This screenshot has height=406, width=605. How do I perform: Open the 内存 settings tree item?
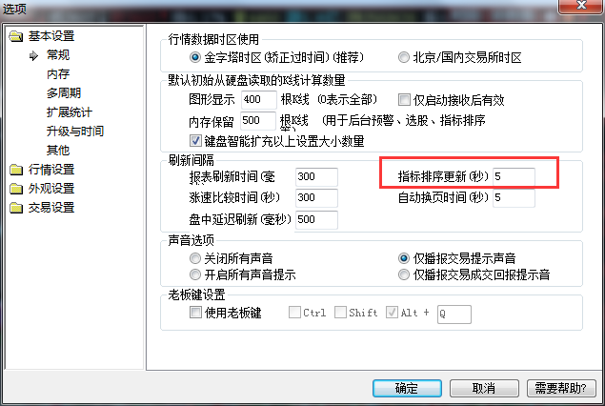pos(58,73)
